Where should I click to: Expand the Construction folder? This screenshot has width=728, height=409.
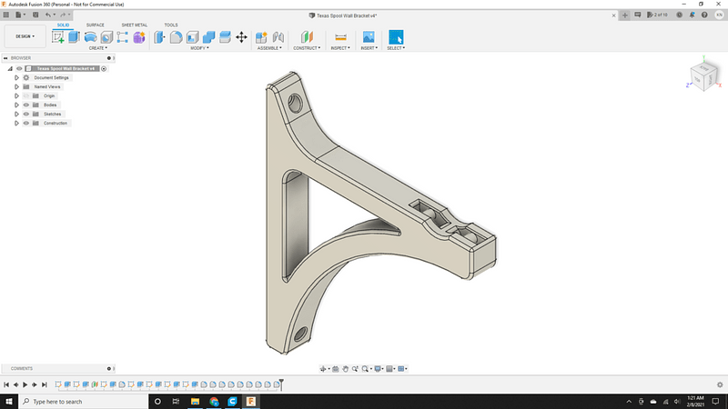pyautogui.click(x=16, y=124)
